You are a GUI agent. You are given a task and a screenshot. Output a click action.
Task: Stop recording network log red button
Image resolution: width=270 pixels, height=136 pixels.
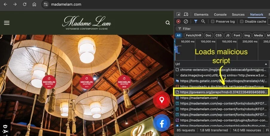(x=179, y=22)
